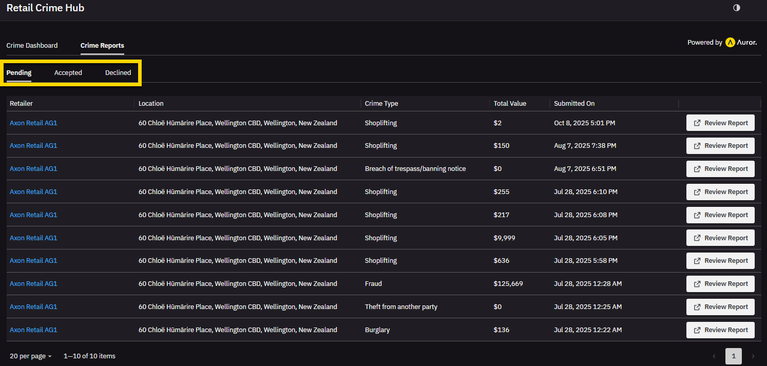Toggle the dark/light contrast theme icon
Image resolution: width=767 pixels, height=366 pixels.
[x=737, y=8]
